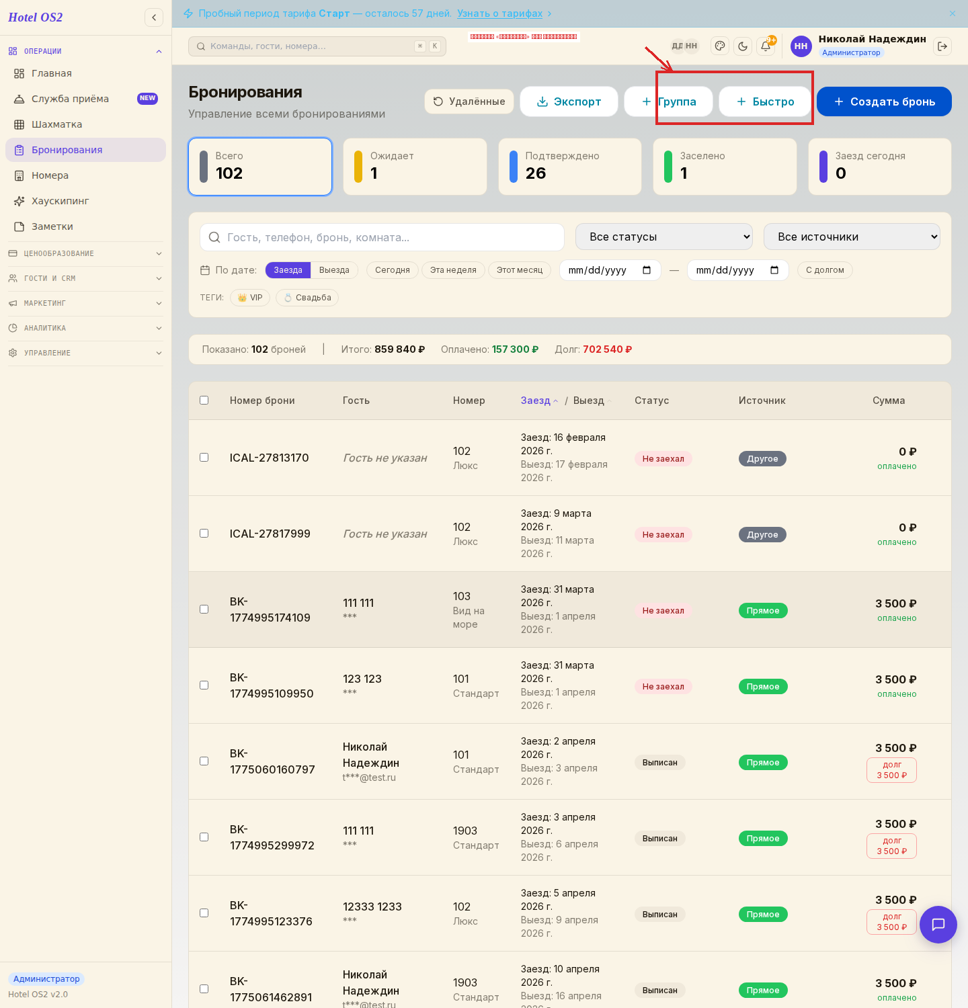Filter by the Подтверждено blue status card
968x1008 pixels.
(570, 167)
